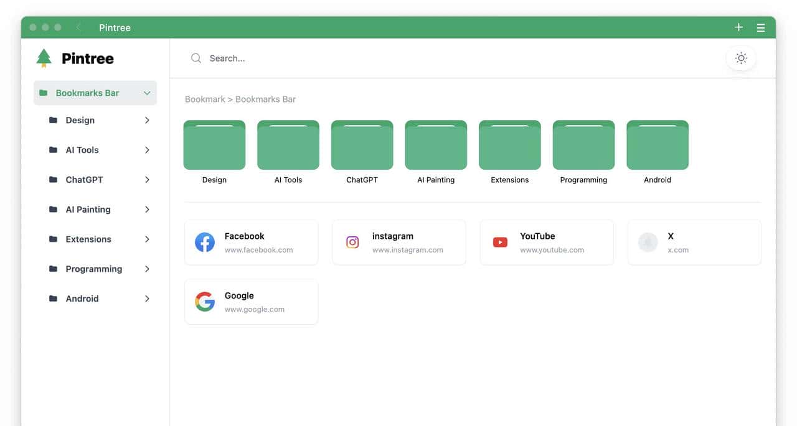Viewport: 797px width, 426px height.
Task: Click the plus icon in title bar
Action: click(738, 27)
